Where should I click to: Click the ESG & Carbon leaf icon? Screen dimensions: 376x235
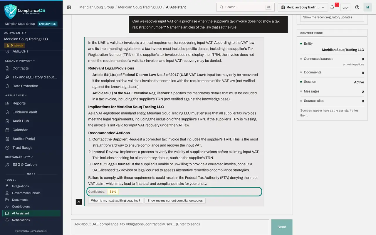tap(7, 165)
